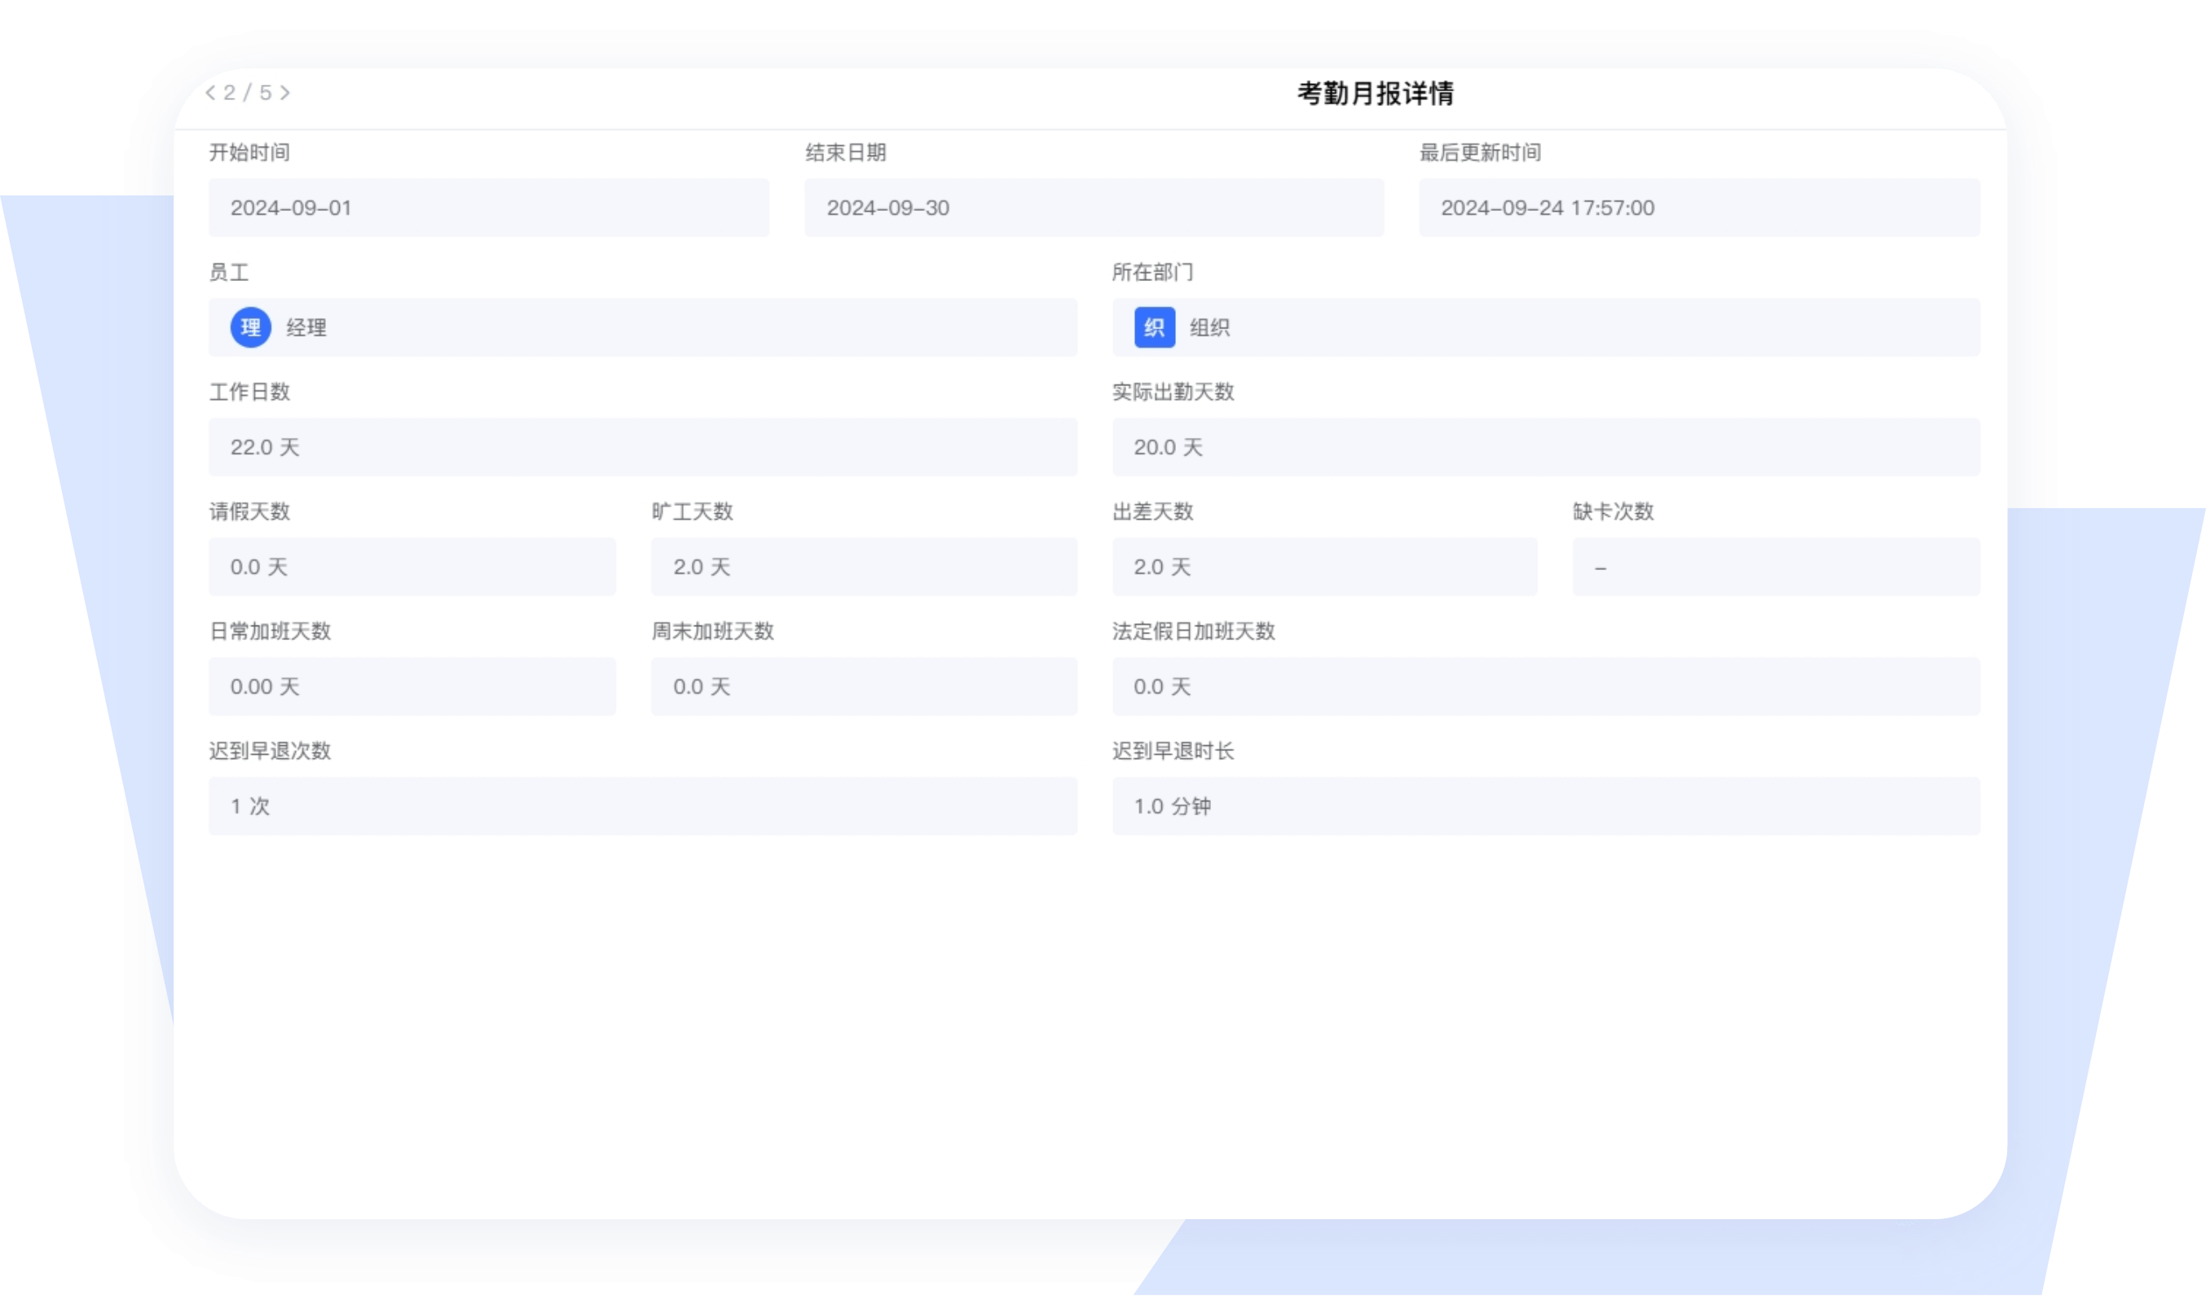Select the 结束日期 field 2024-09-30

1094,208
